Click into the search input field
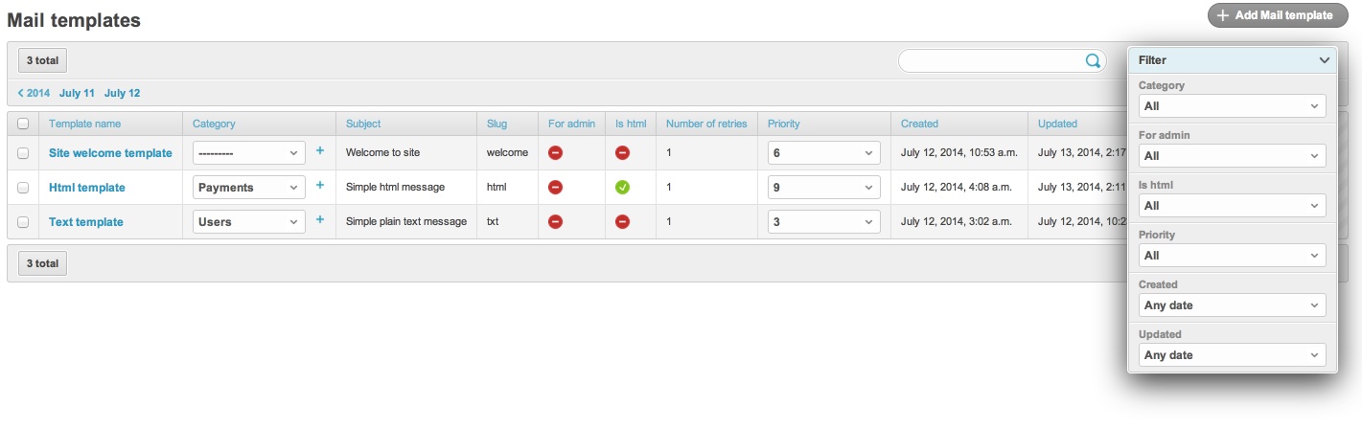 coord(991,60)
